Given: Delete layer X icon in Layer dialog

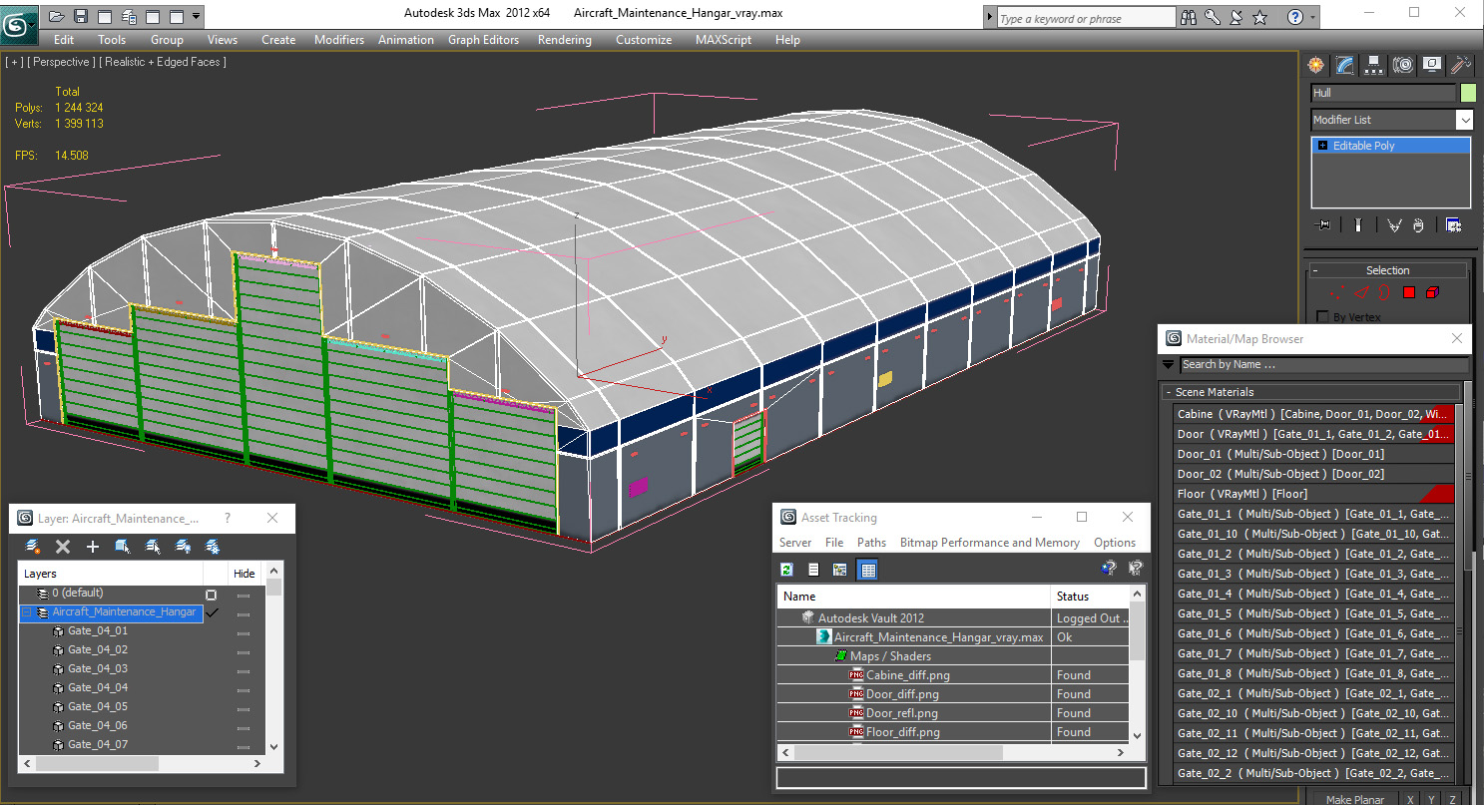Looking at the screenshot, I should pyautogui.click(x=63, y=547).
